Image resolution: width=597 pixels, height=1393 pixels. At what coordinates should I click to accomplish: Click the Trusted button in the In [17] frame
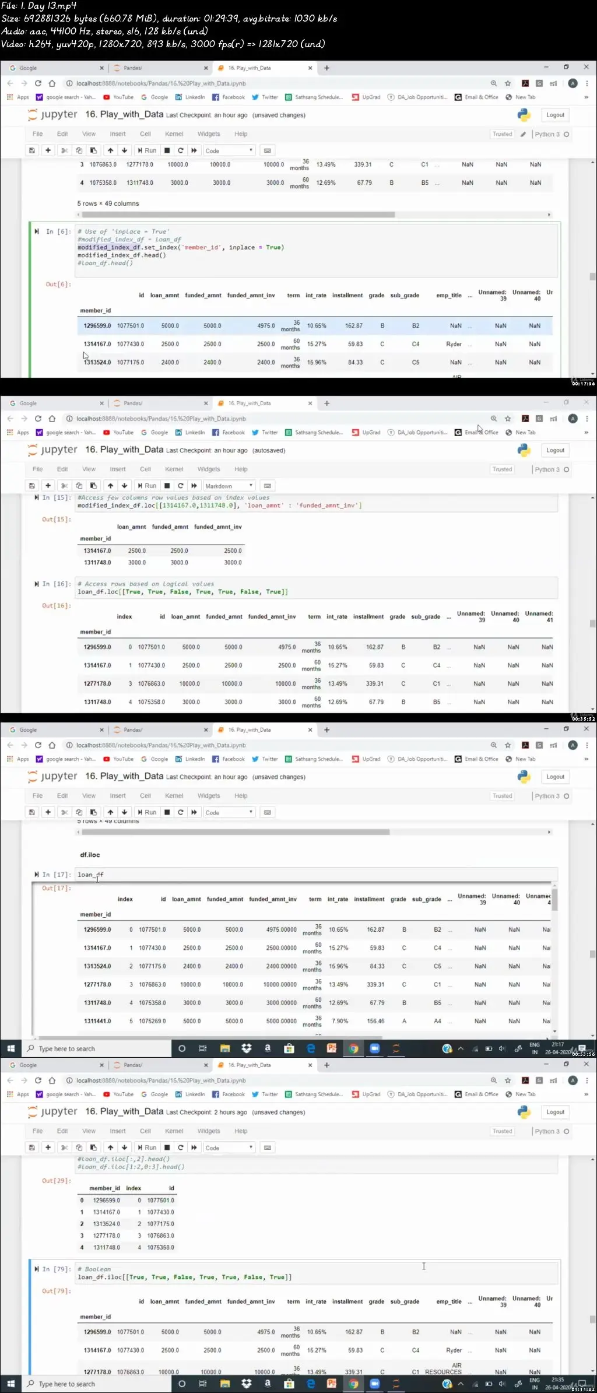[502, 796]
